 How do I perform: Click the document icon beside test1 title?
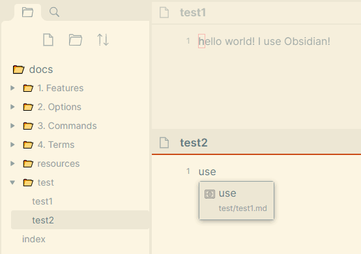[164, 12]
